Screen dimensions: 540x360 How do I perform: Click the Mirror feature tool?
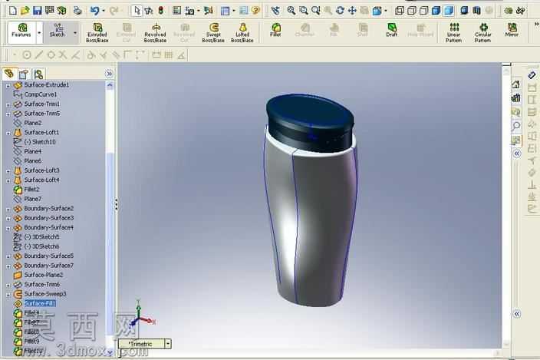pos(512,30)
